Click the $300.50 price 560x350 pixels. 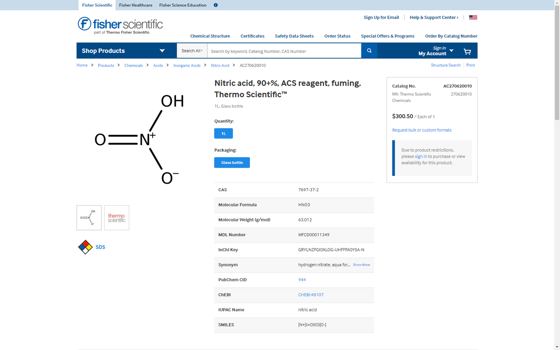point(402,116)
